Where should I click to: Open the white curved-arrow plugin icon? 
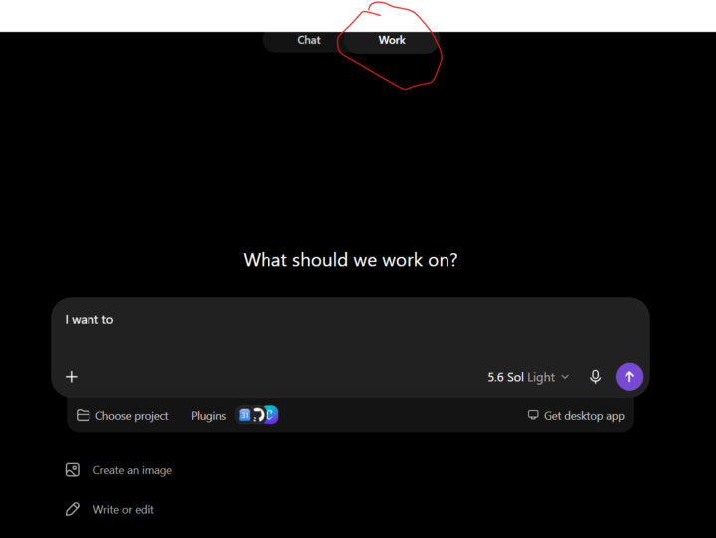point(258,415)
